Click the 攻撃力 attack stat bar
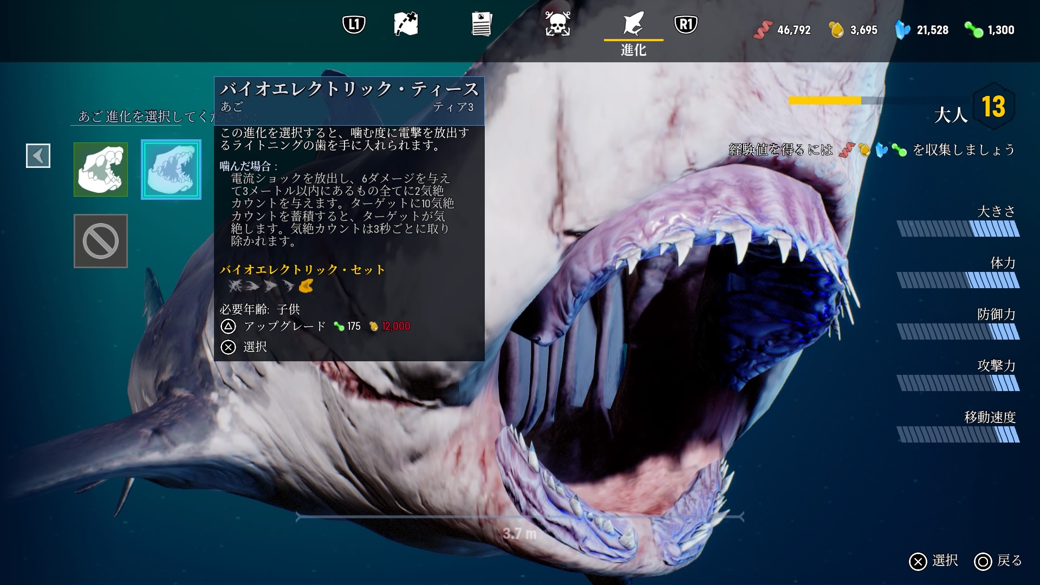 pyautogui.click(x=958, y=383)
